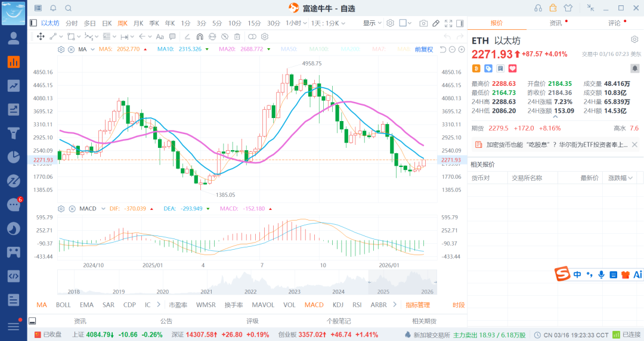Screen dimensions: 644x341
Task: Delete drawings with trash can icon
Action: [237, 36]
